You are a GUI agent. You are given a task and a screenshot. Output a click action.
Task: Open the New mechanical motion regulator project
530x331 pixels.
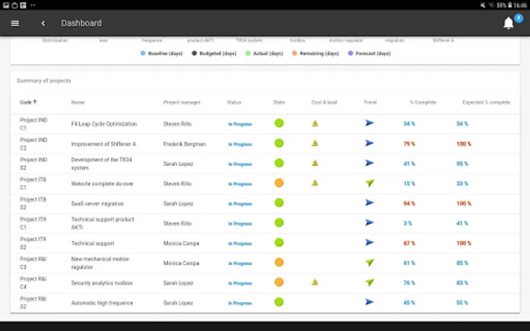(x=100, y=263)
